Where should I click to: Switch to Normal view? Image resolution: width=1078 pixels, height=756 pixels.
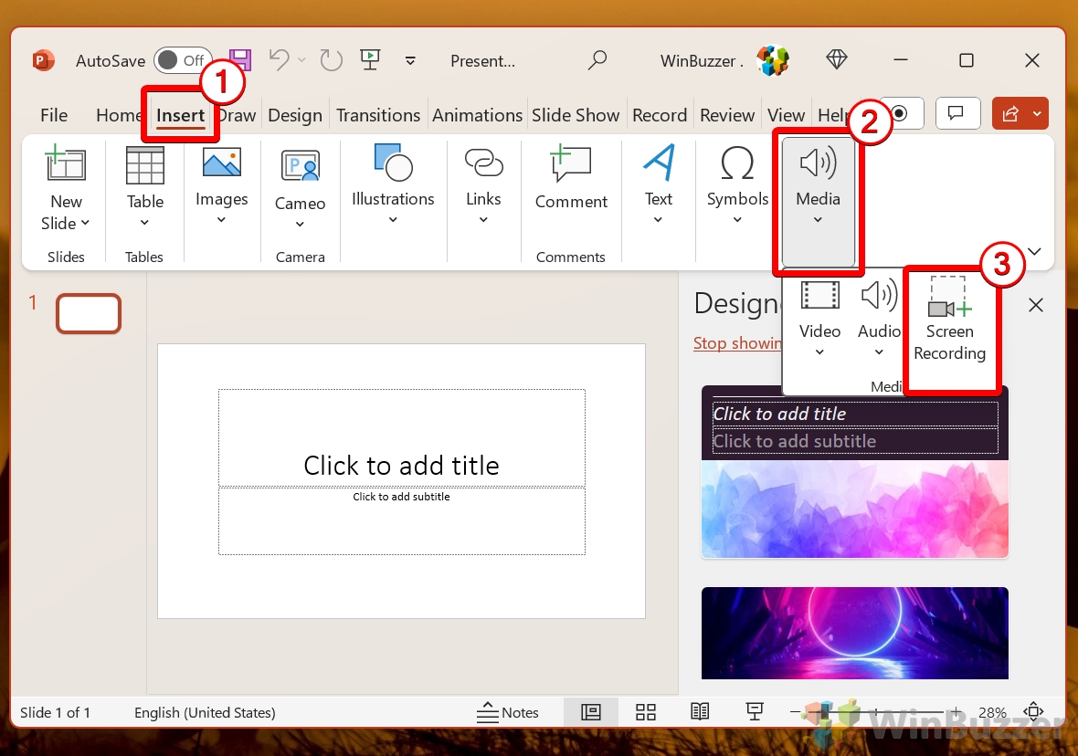coord(590,712)
